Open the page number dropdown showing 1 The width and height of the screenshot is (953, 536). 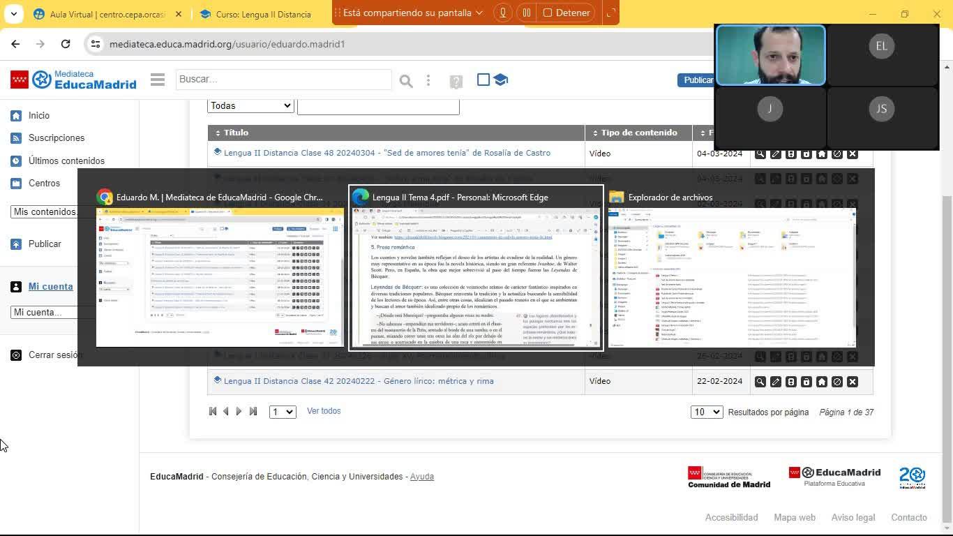(x=283, y=412)
